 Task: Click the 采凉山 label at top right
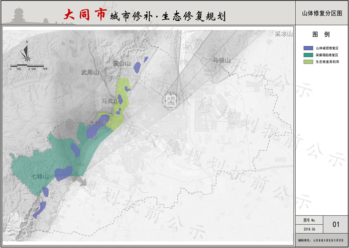tap(284, 34)
